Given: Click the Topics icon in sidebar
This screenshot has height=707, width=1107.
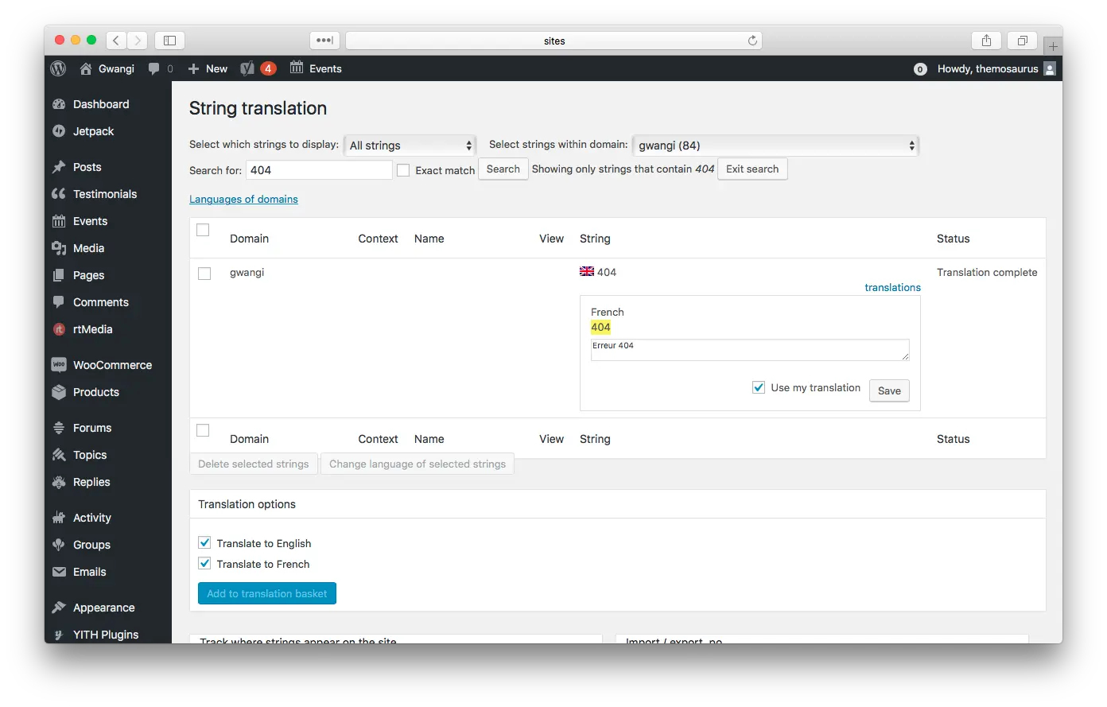Looking at the screenshot, I should coord(59,455).
